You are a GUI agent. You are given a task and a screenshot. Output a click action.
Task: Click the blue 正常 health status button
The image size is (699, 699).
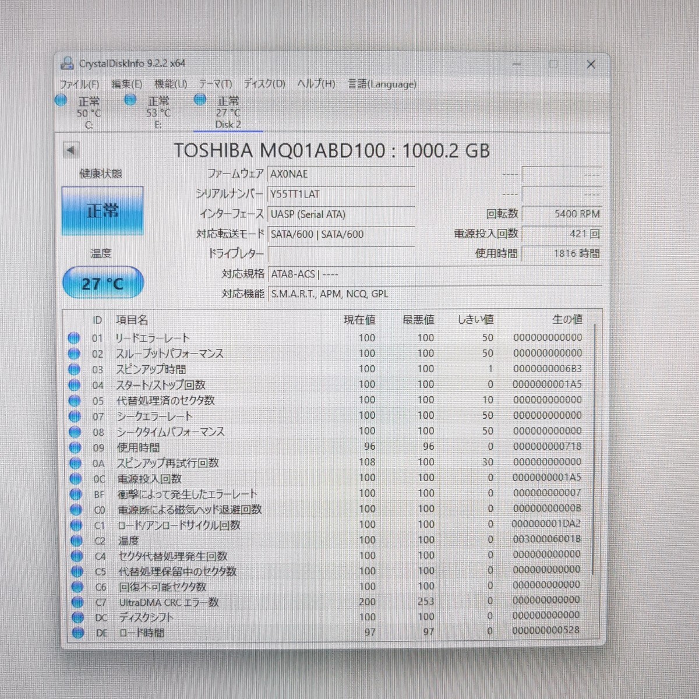(x=103, y=211)
